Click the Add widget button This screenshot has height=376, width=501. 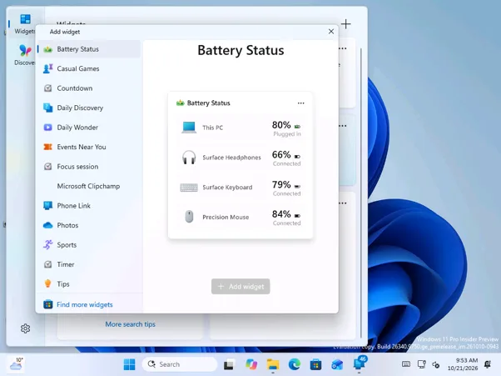click(241, 287)
